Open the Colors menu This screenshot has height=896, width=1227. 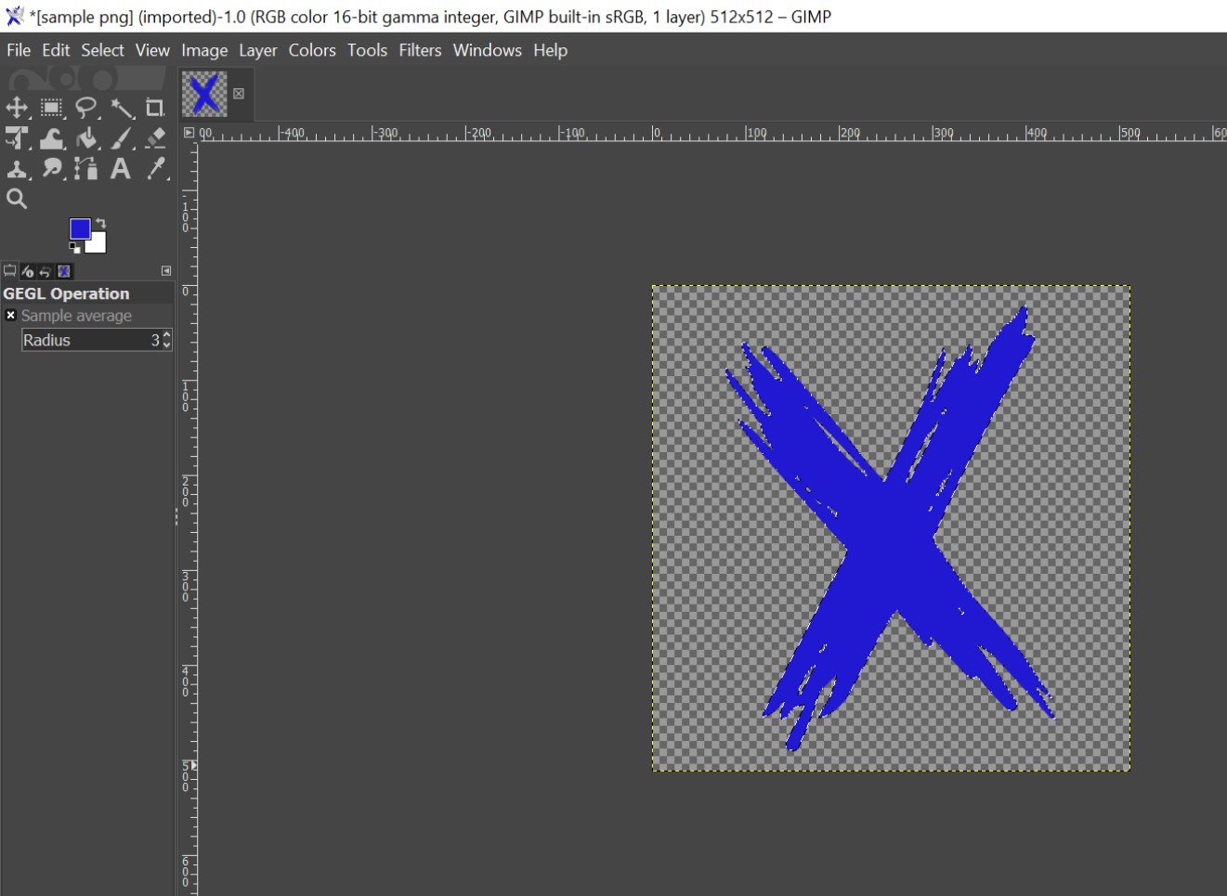click(312, 50)
